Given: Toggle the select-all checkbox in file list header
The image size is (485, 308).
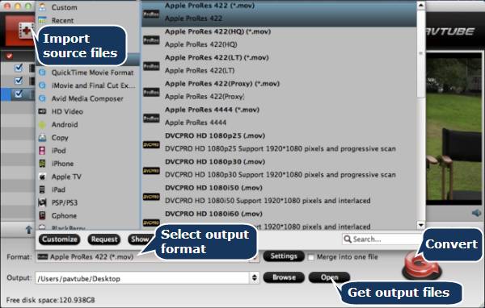Looking at the screenshot, I should coord(9,56).
